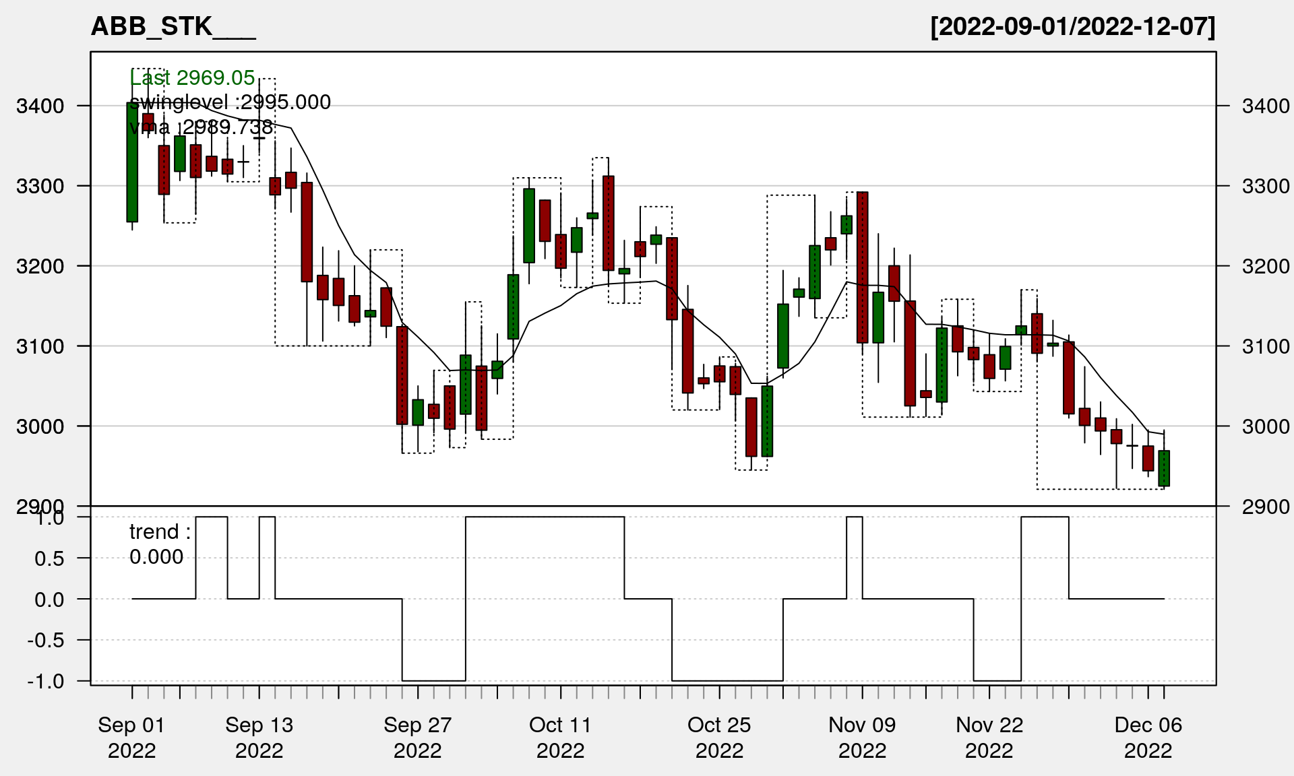Click the Sep 01 2022 axis label
Viewport: 1294px width, 776px height.
pyautogui.click(x=131, y=737)
